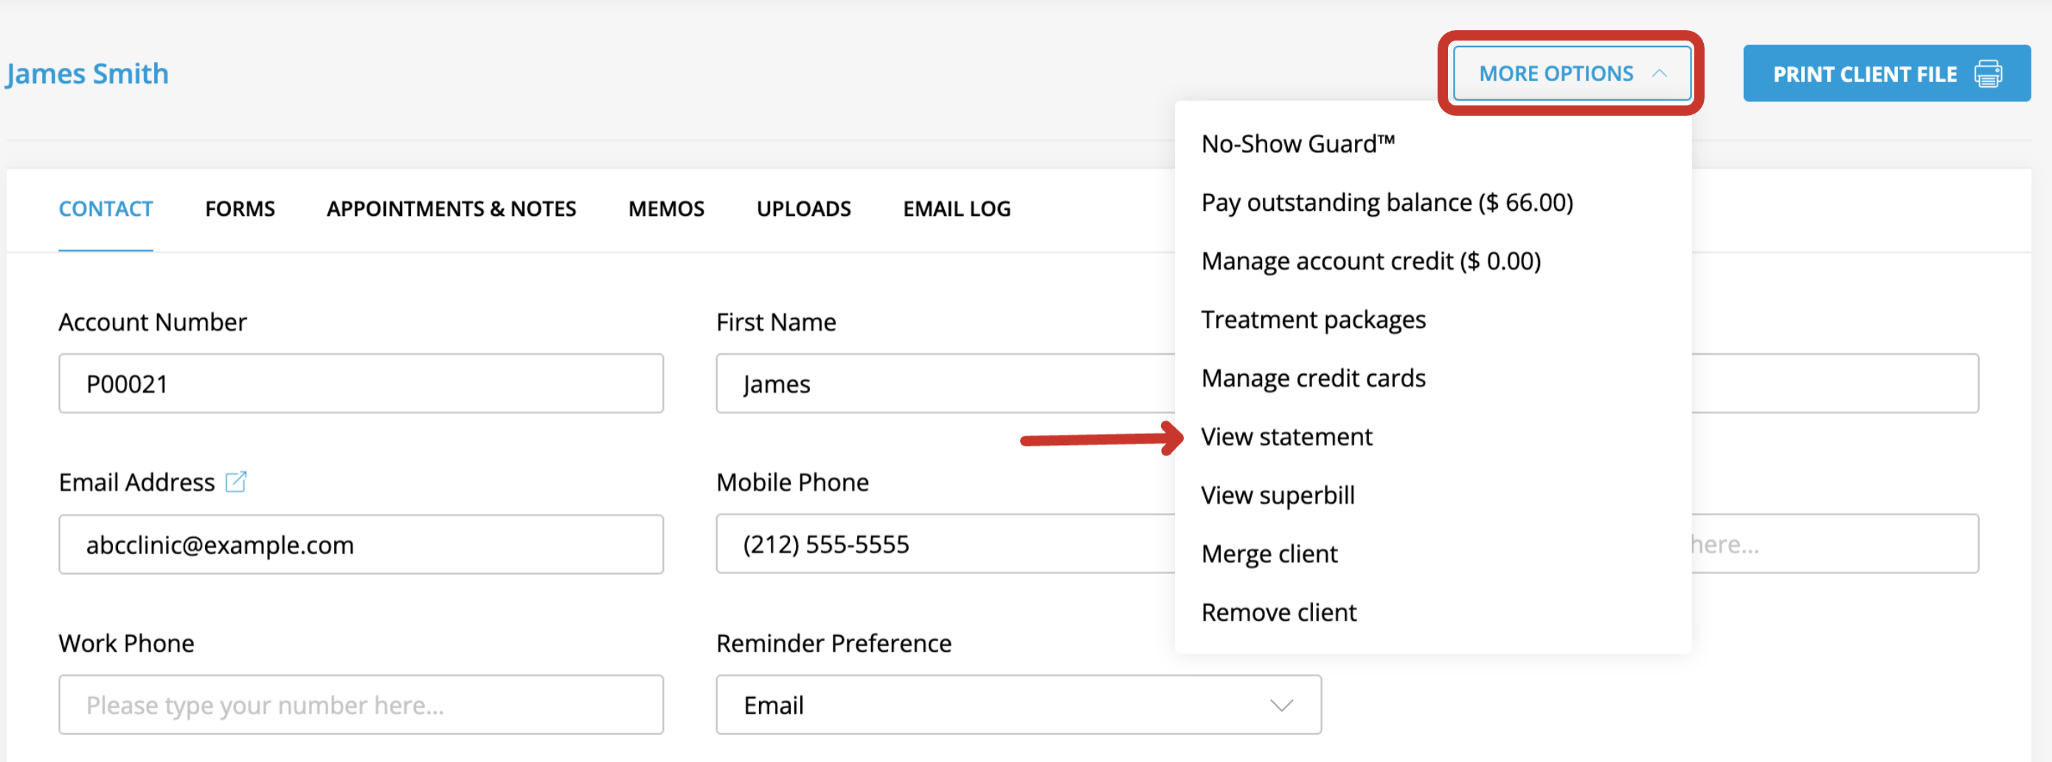
Task: Collapse the More Options dropdown
Action: 1572,73
